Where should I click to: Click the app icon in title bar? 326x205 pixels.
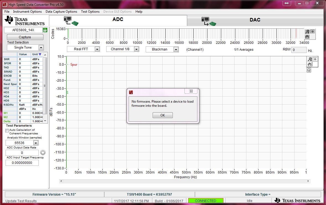[5, 4]
